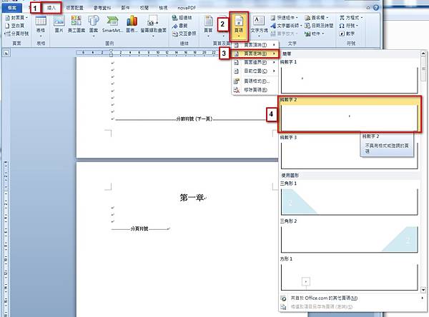This screenshot has height=317, width=429.
Task: Click the Number (數字) symbol button
Action: pyautogui.click(x=347, y=34)
